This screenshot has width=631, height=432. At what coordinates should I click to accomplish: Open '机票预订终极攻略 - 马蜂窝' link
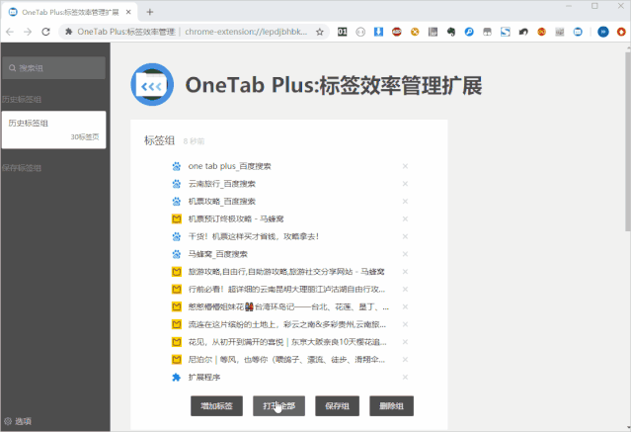(236, 218)
